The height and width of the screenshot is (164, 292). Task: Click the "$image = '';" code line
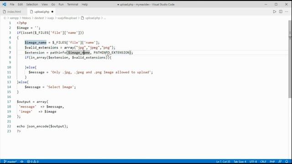(28, 28)
